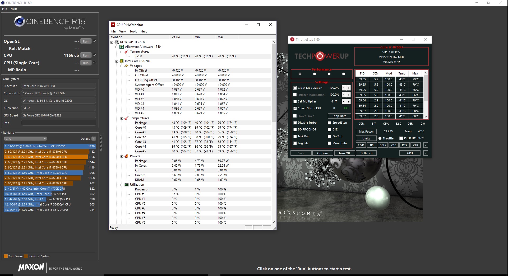This screenshot has height=276, width=508.
Task: Click the HWMonitor vertical scrollbar thumb
Action: pos(274,83)
